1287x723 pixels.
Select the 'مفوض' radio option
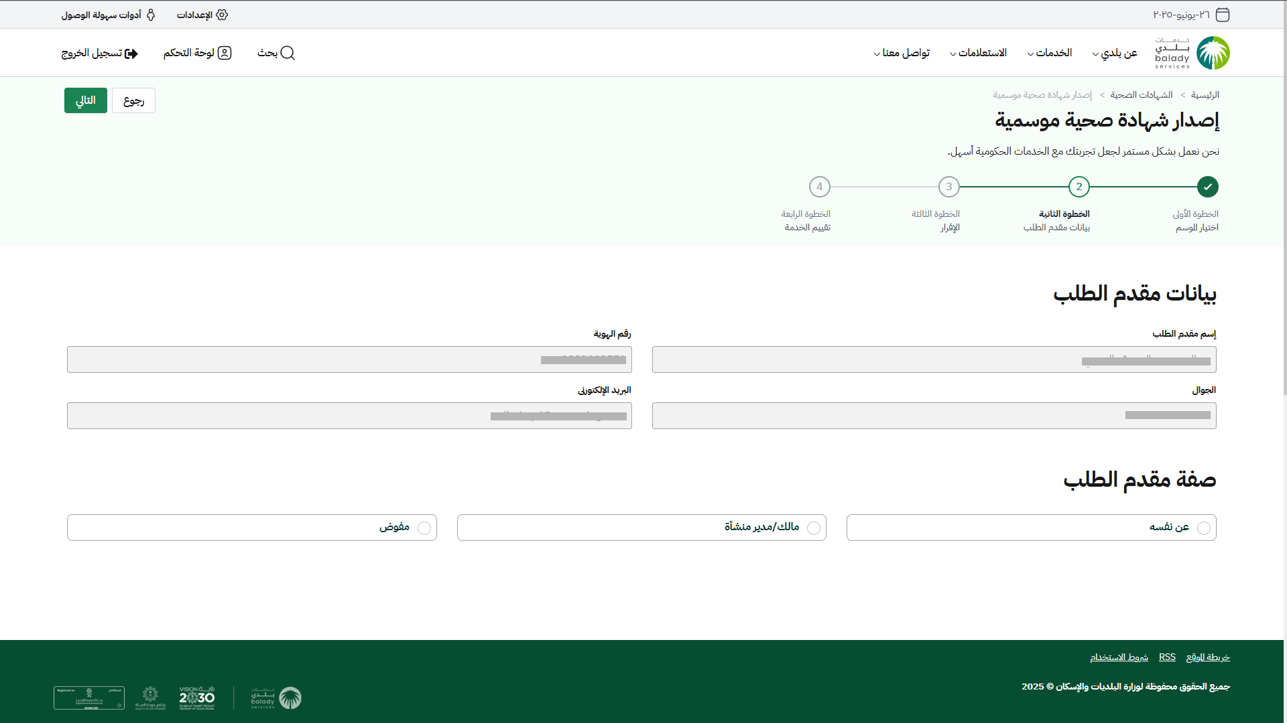click(x=424, y=528)
